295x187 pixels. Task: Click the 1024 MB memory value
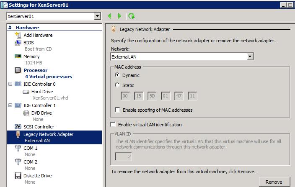34,63
